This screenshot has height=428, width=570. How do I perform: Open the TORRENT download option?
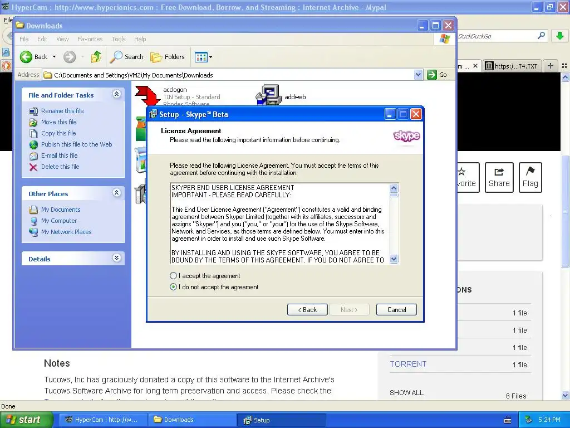tap(408, 364)
